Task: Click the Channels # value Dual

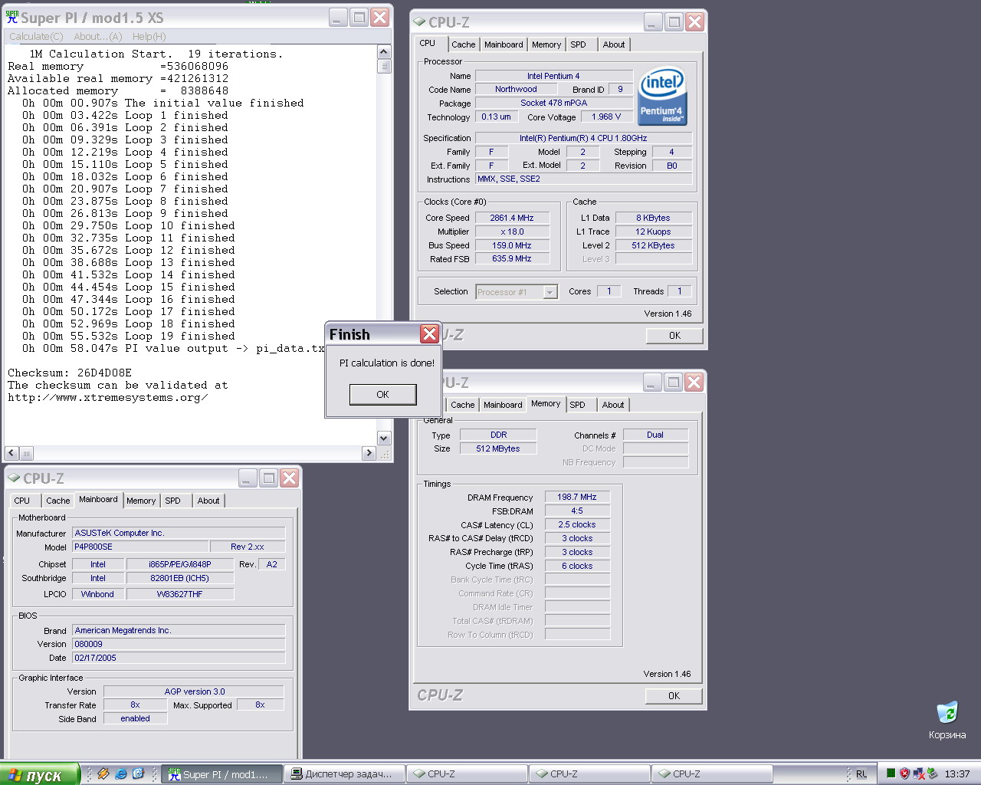Action: pos(655,435)
